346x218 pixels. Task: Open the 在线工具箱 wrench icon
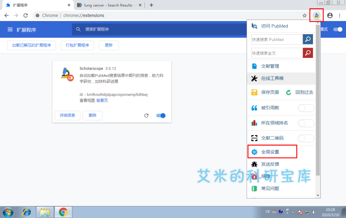pos(254,78)
